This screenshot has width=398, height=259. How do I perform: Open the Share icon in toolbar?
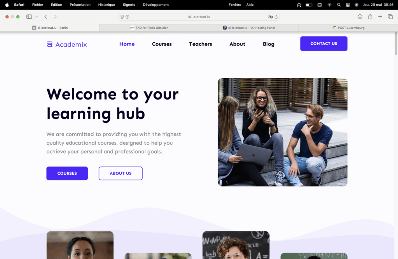(x=370, y=16)
